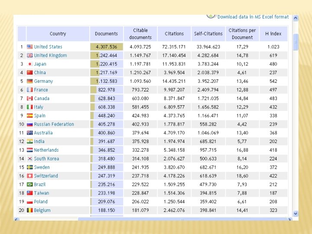Open the China country link
This screenshot has width=312, height=234.
(40, 72)
